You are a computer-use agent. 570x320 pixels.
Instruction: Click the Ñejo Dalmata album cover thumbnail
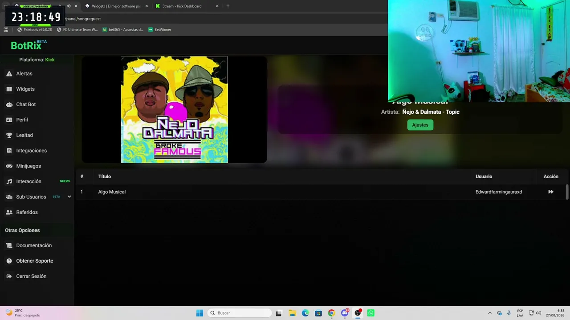175,109
